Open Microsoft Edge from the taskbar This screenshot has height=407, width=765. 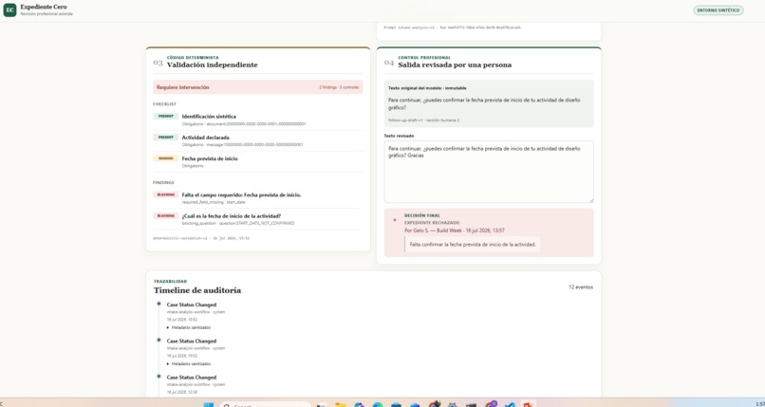click(x=378, y=404)
